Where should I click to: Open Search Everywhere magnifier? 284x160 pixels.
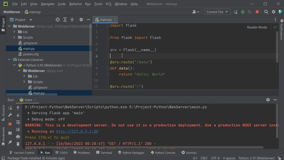click(266, 12)
